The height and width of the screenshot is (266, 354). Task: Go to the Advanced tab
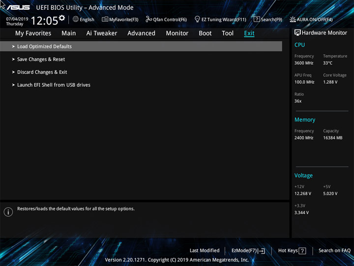click(x=141, y=33)
